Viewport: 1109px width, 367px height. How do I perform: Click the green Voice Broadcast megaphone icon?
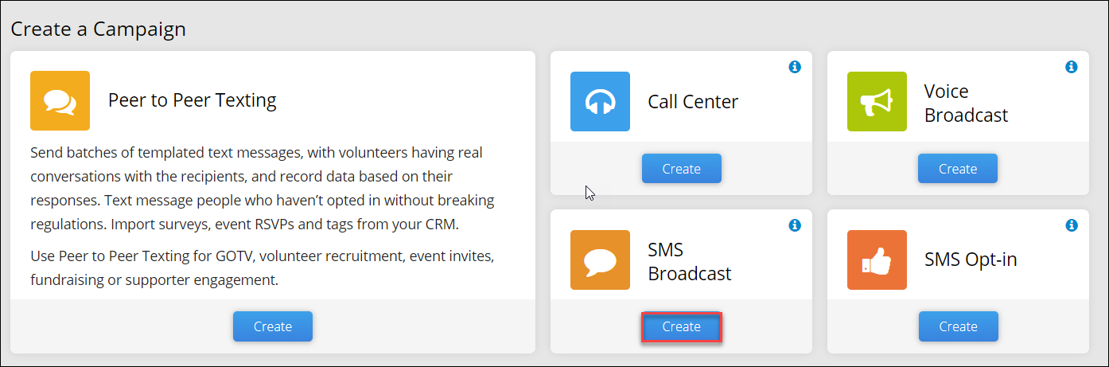(877, 101)
